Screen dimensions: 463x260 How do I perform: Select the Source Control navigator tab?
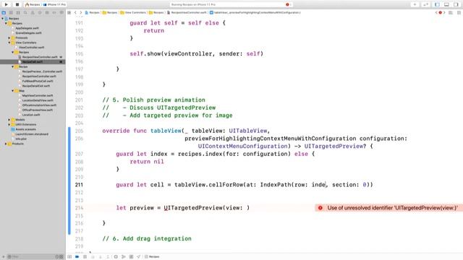[11, 13]
